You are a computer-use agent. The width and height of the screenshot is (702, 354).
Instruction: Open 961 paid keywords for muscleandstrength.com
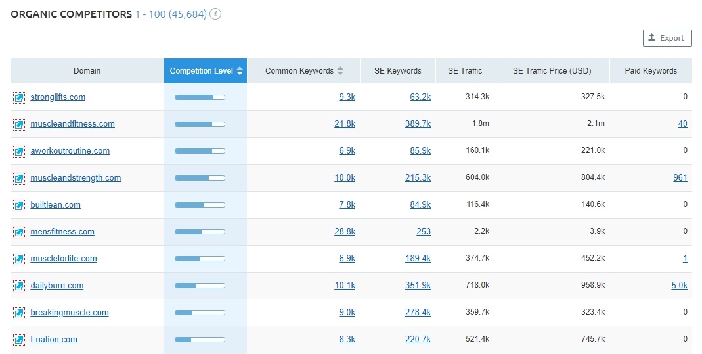pos(680,177)
